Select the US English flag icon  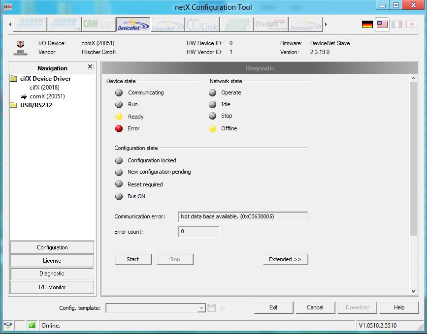[x=382, y=24]
